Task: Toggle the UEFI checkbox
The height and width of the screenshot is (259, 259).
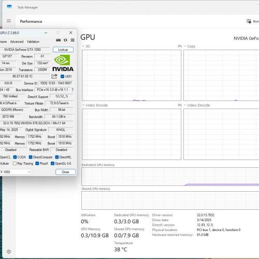Action: tap(62, 76)
